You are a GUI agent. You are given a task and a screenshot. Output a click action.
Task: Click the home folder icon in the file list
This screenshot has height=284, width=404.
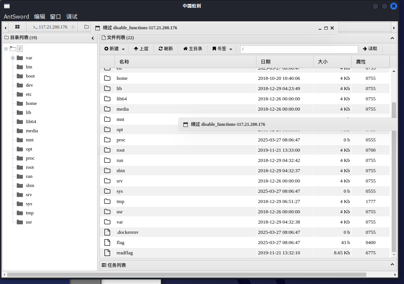[x=107, y=78]
